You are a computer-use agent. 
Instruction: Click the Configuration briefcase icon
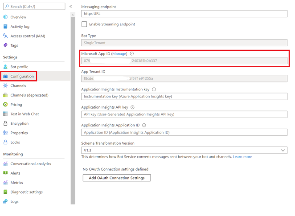pos(5,76)
